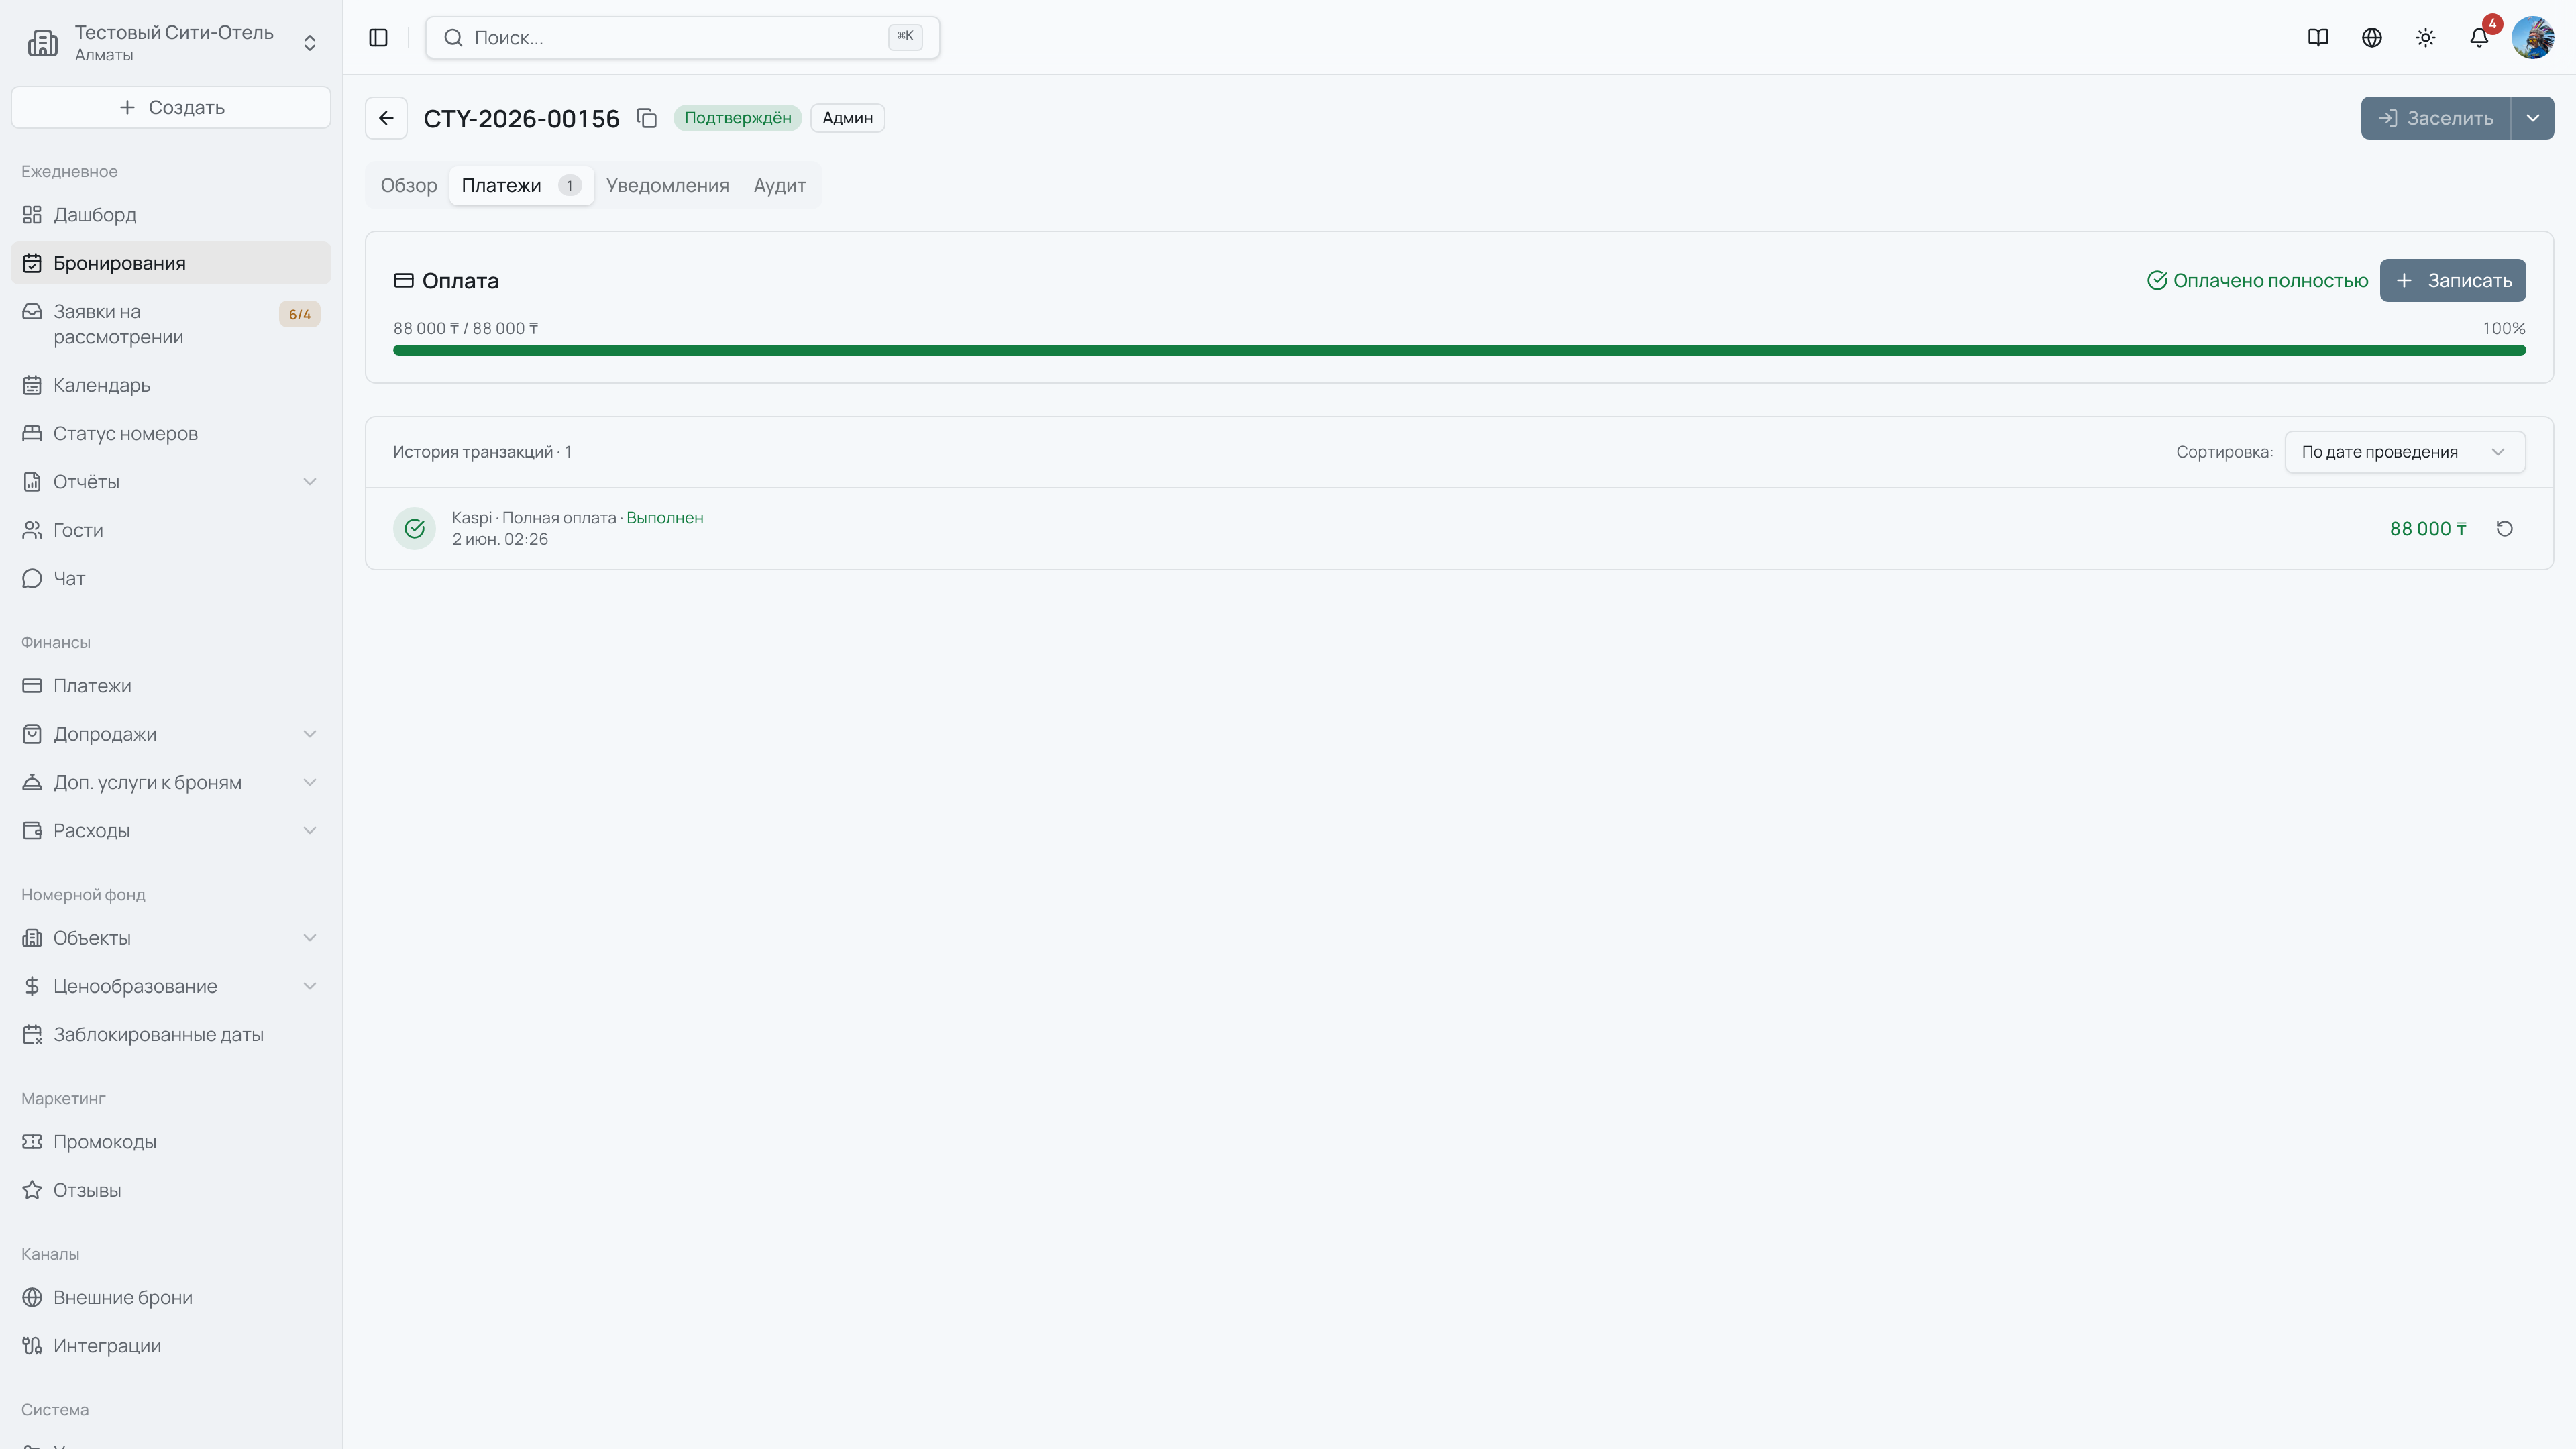Click the Создать button

pyautogui.click(x=171, y=107)
